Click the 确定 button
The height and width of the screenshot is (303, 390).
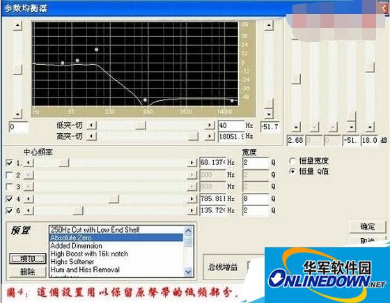(368, 226)
